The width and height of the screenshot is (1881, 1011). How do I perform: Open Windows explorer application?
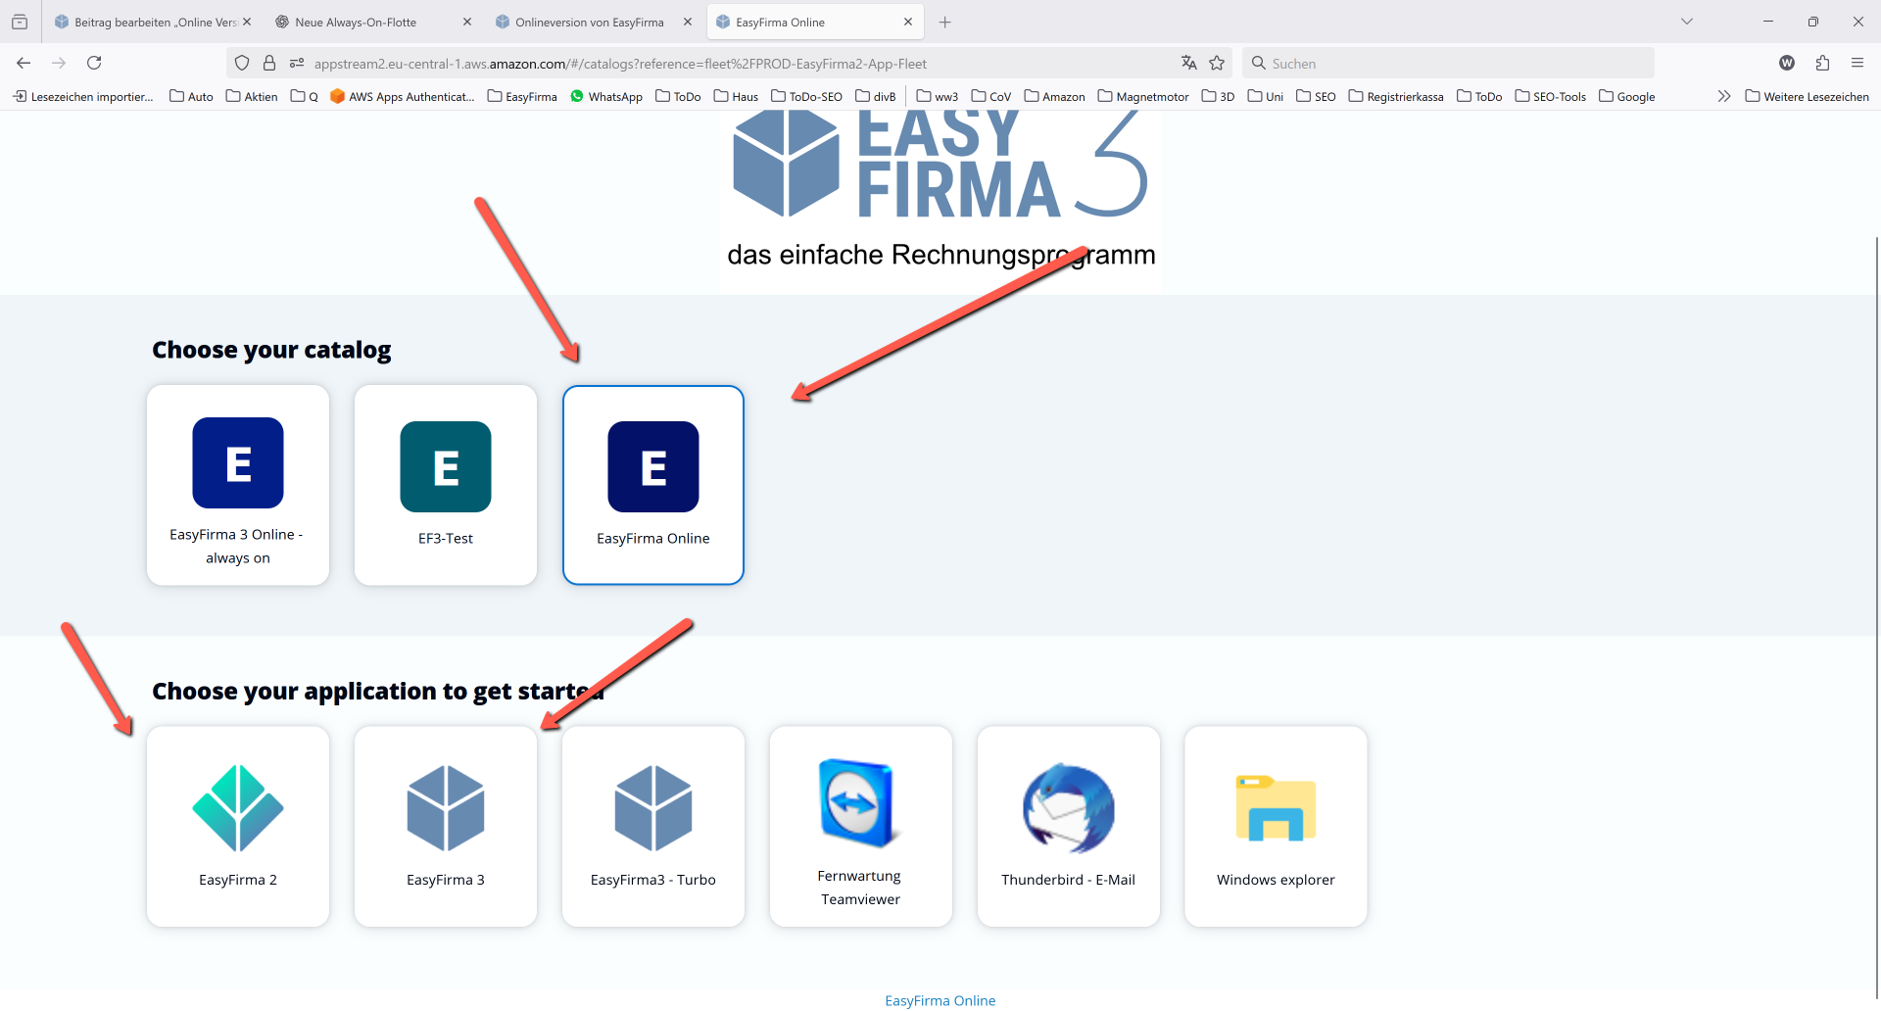coord(1276,826)
